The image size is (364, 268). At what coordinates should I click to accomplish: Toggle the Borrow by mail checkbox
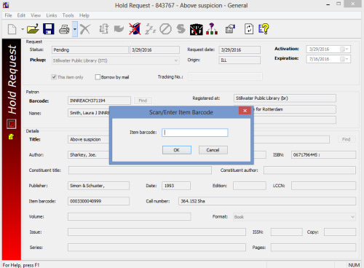click(98, 77)
